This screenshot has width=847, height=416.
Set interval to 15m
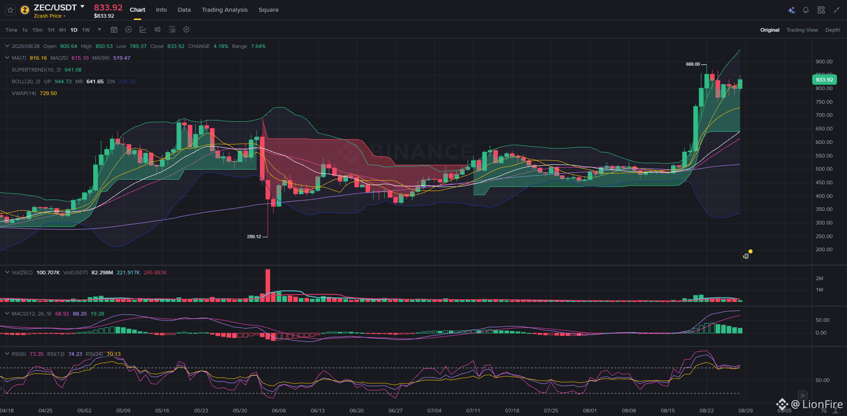[38, 30]
